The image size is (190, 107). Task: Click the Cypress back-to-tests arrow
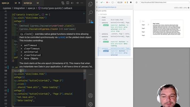point(97,2)
